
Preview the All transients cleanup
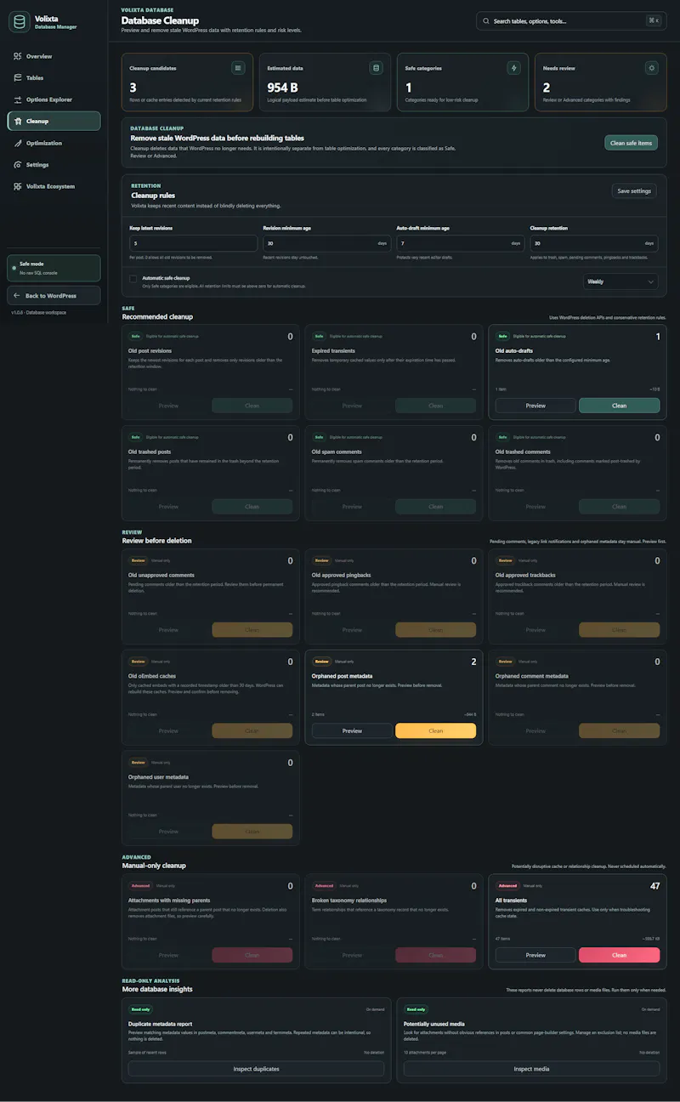tap(535, 955)
